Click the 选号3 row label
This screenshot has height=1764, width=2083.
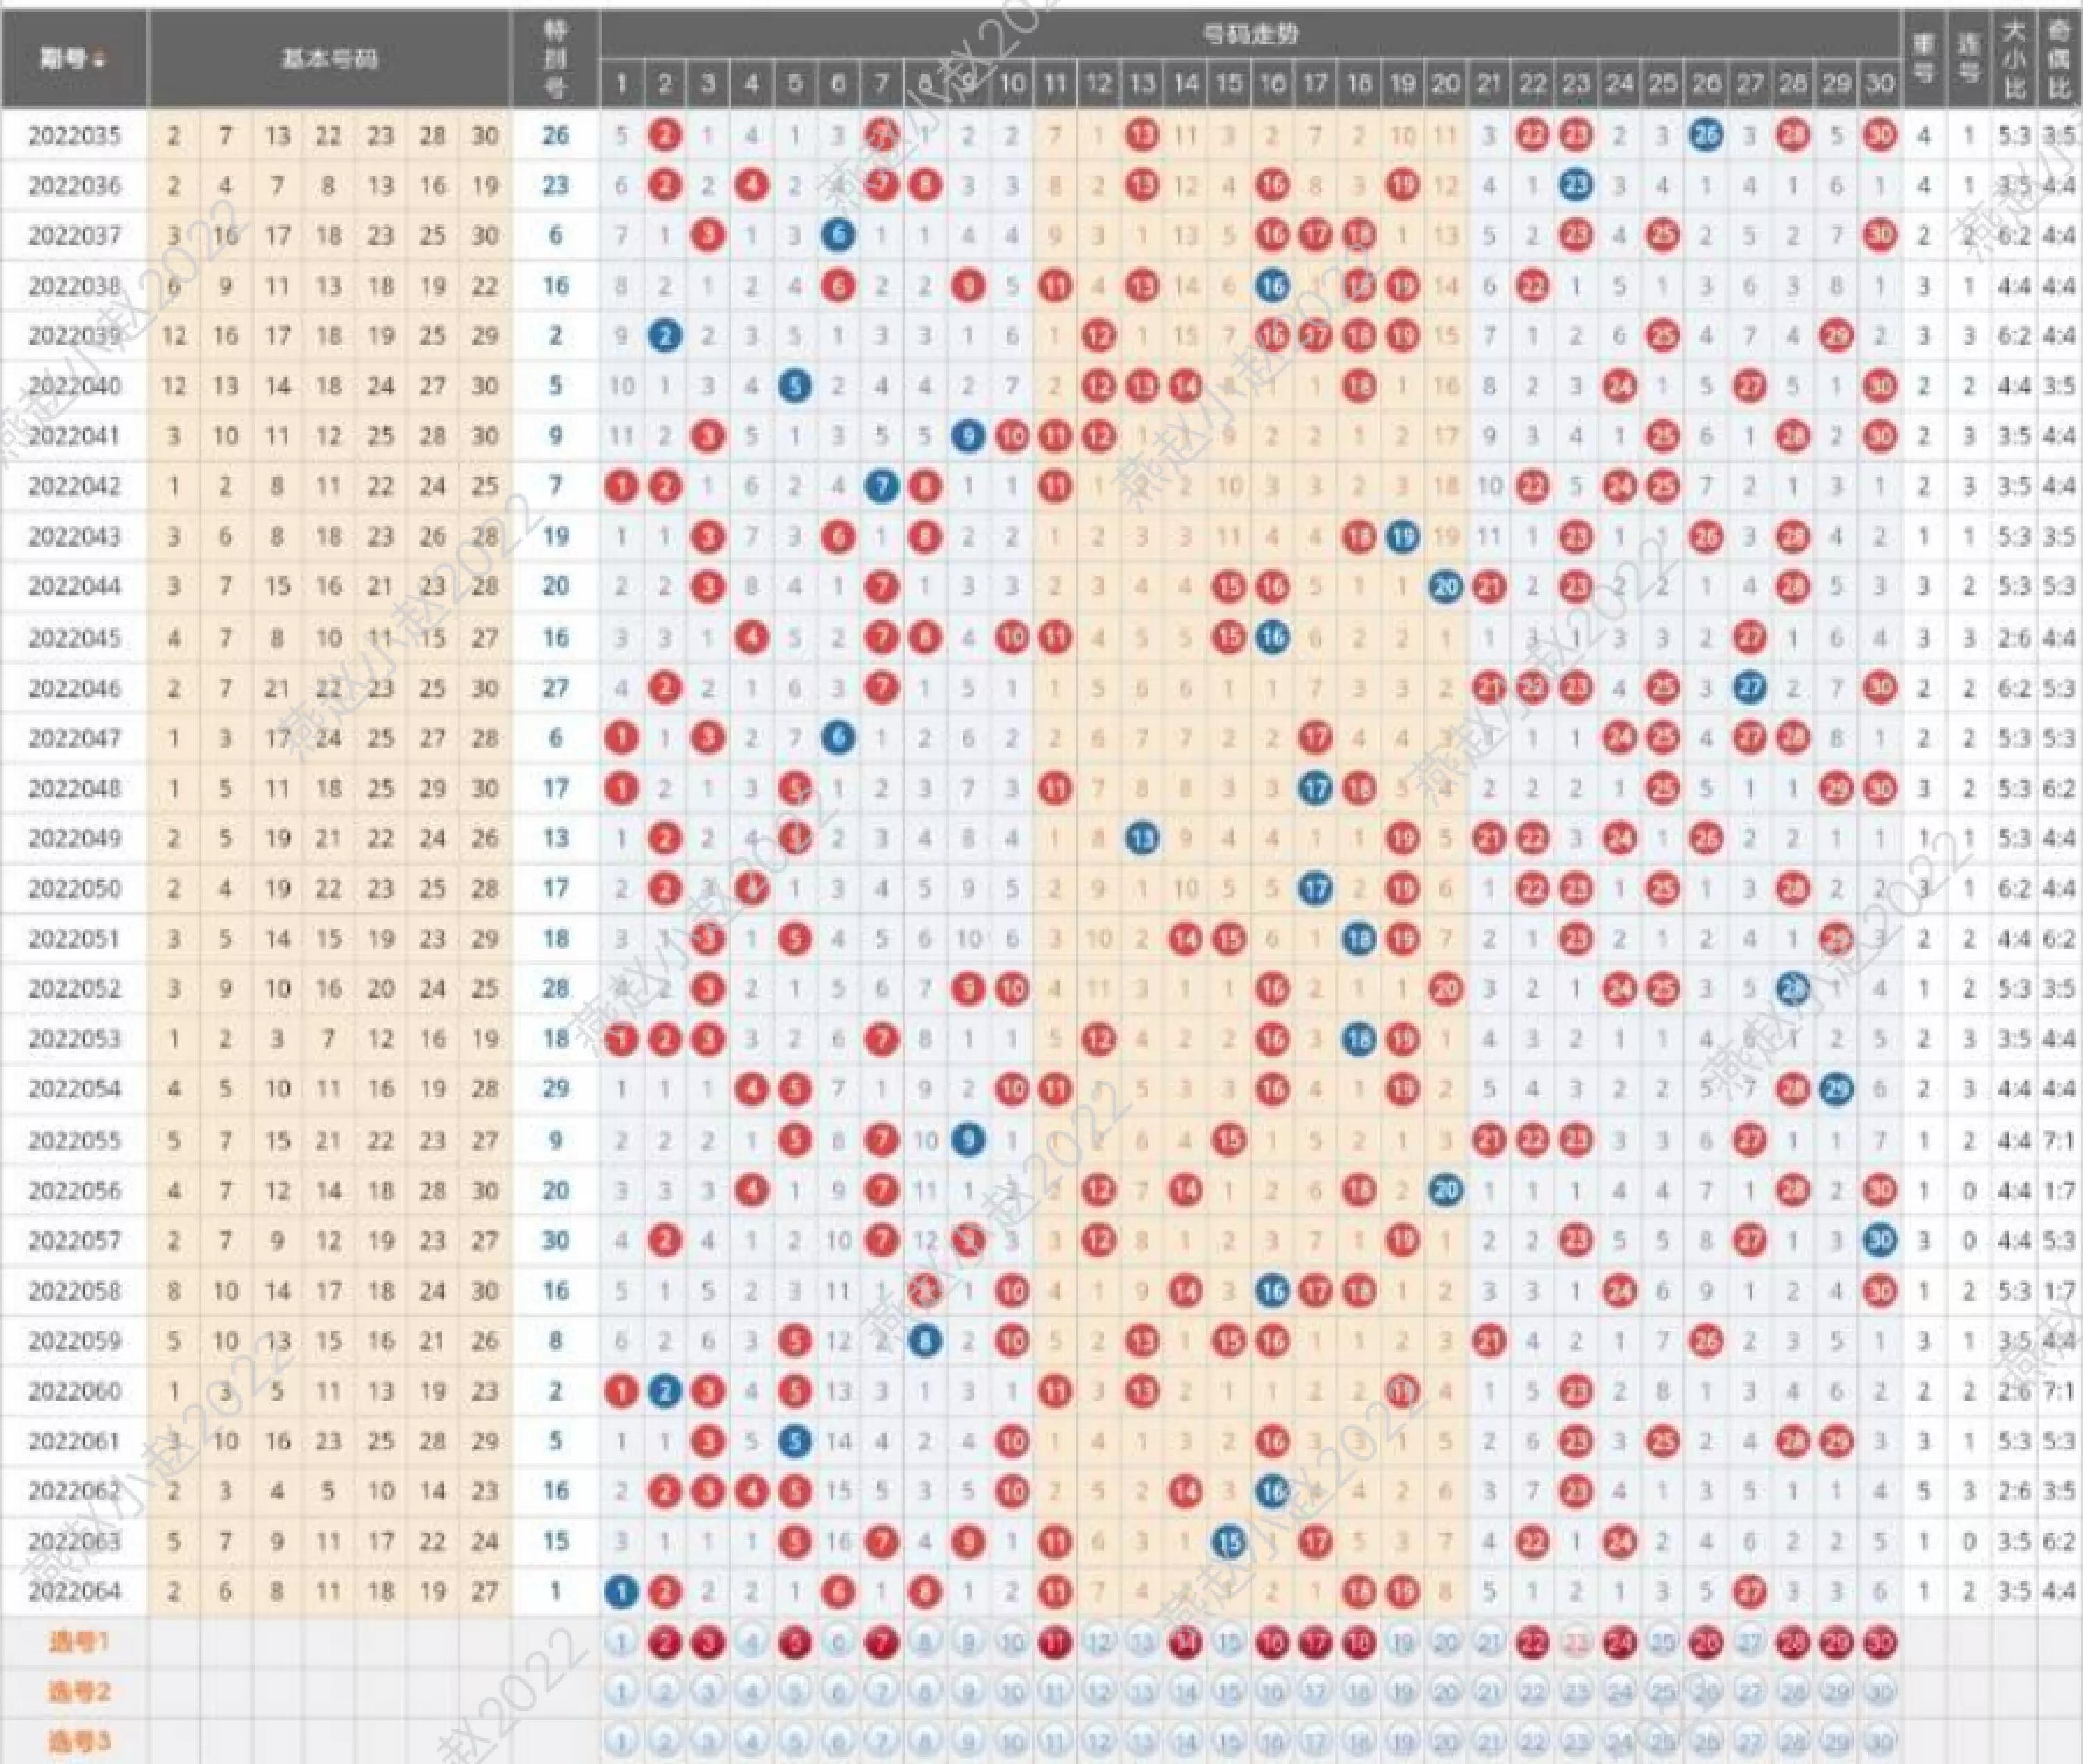coord(78,1741)
